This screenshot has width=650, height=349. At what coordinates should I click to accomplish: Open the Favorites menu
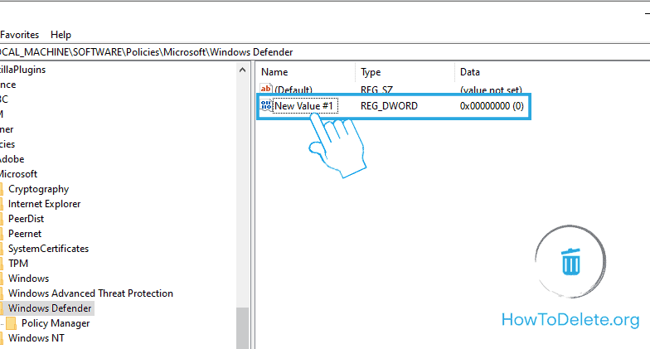point(19,35)
